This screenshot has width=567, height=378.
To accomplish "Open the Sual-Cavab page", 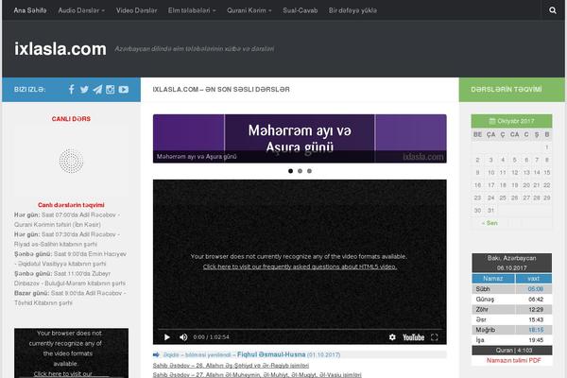I will coord(301,10).
